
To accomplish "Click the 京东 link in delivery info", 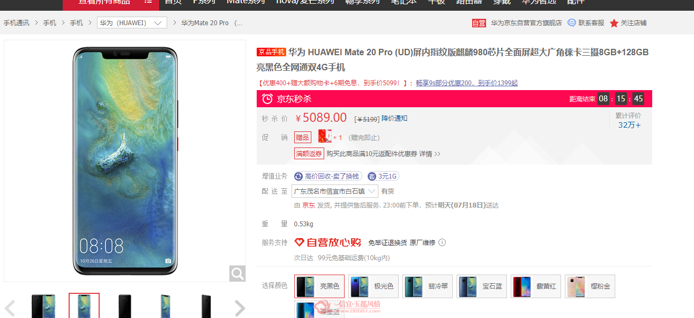I will [309, 205].
